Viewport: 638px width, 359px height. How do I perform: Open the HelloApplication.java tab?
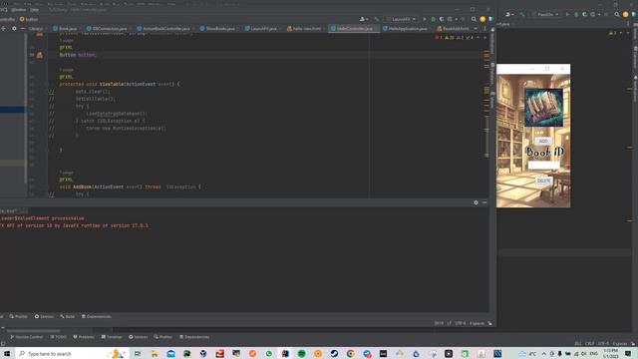[406, 29]
